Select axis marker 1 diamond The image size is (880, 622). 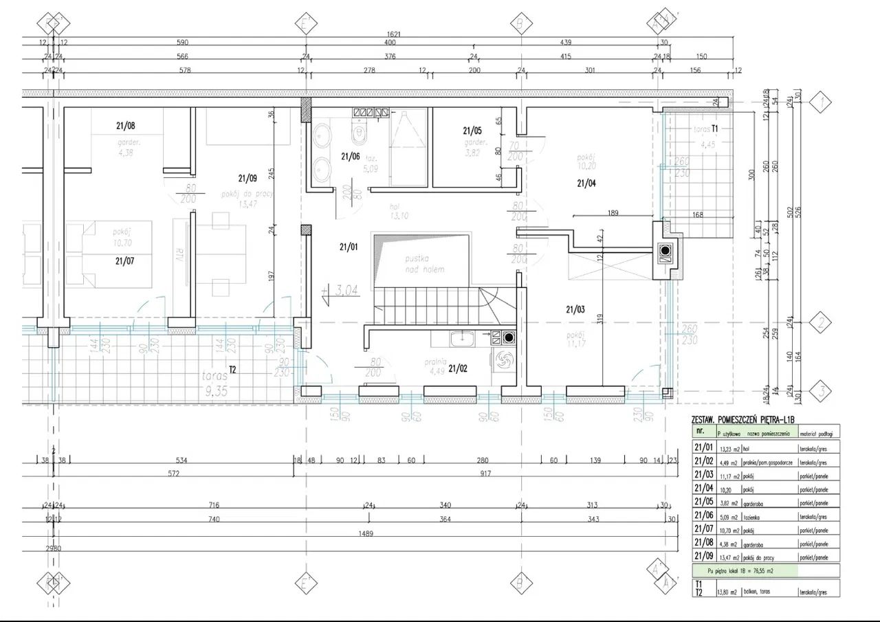coord(820,103)
